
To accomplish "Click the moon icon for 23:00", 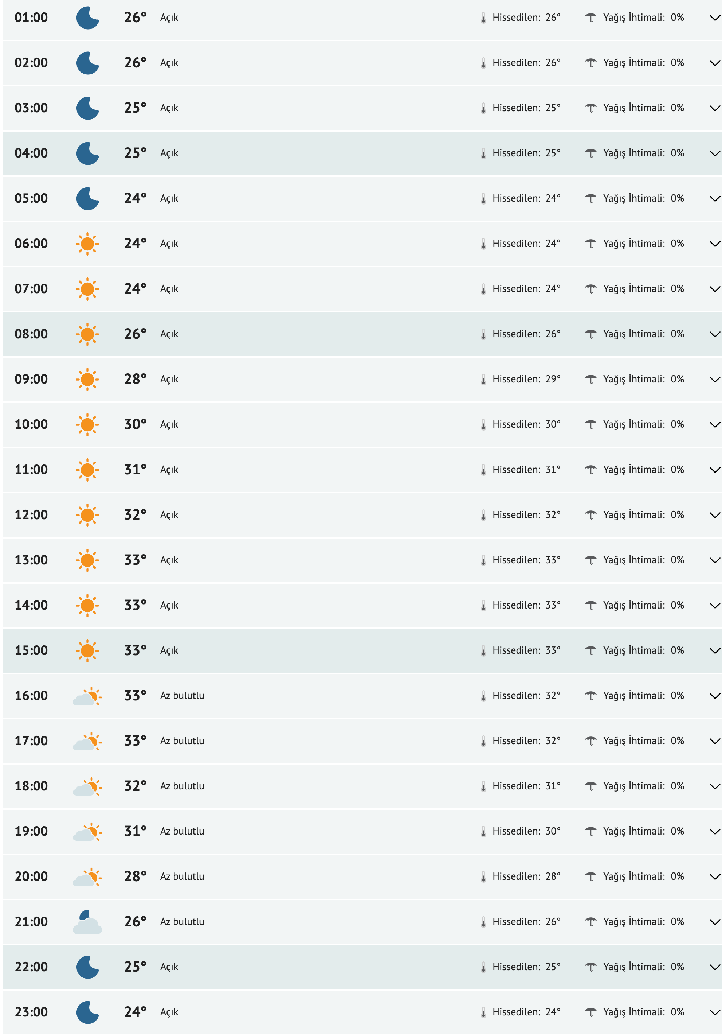I will coord(87,1012).
